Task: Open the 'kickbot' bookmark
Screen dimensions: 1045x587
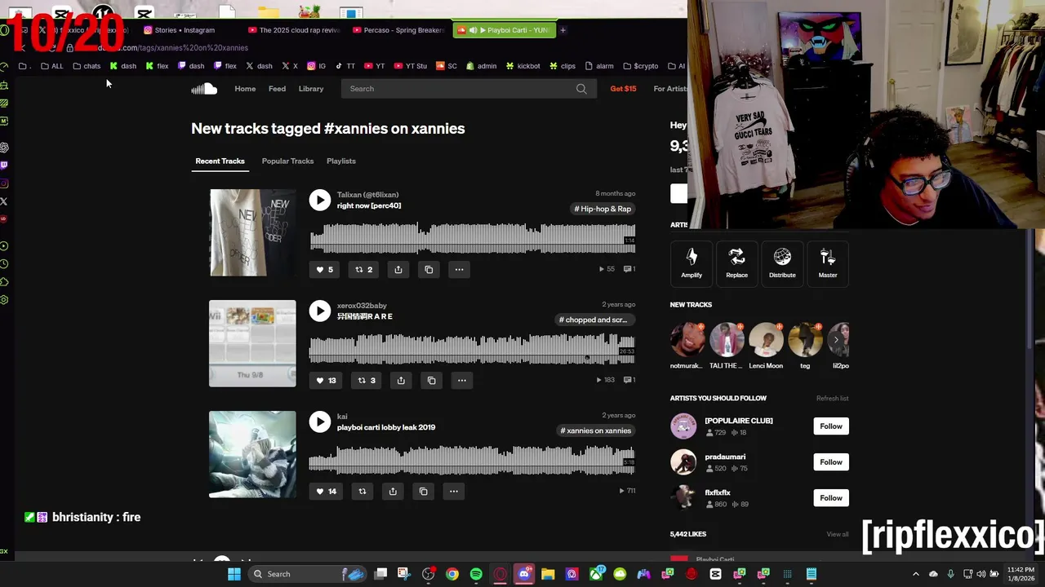Action: click(x=522, y=66)
